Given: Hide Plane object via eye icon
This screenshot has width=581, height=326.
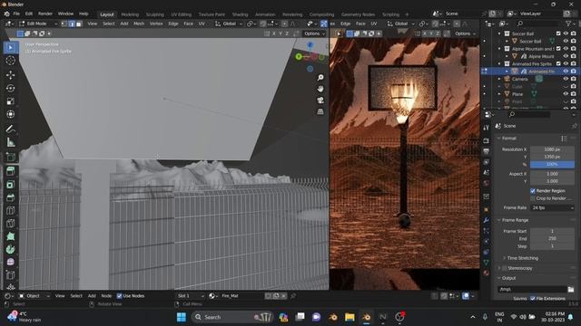Looking at the screenshot, I should click(566, 94).
